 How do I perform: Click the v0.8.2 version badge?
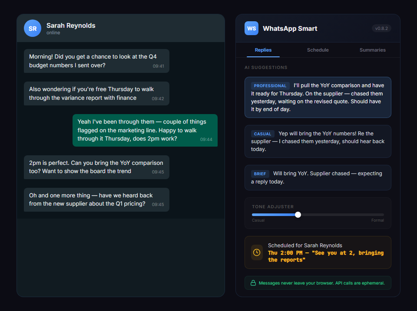pos(382,28)
